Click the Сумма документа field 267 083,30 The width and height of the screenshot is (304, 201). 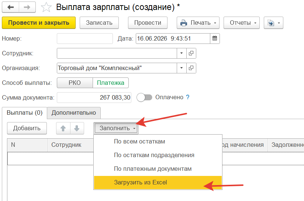pyautogui.click(x=94, y=97)
